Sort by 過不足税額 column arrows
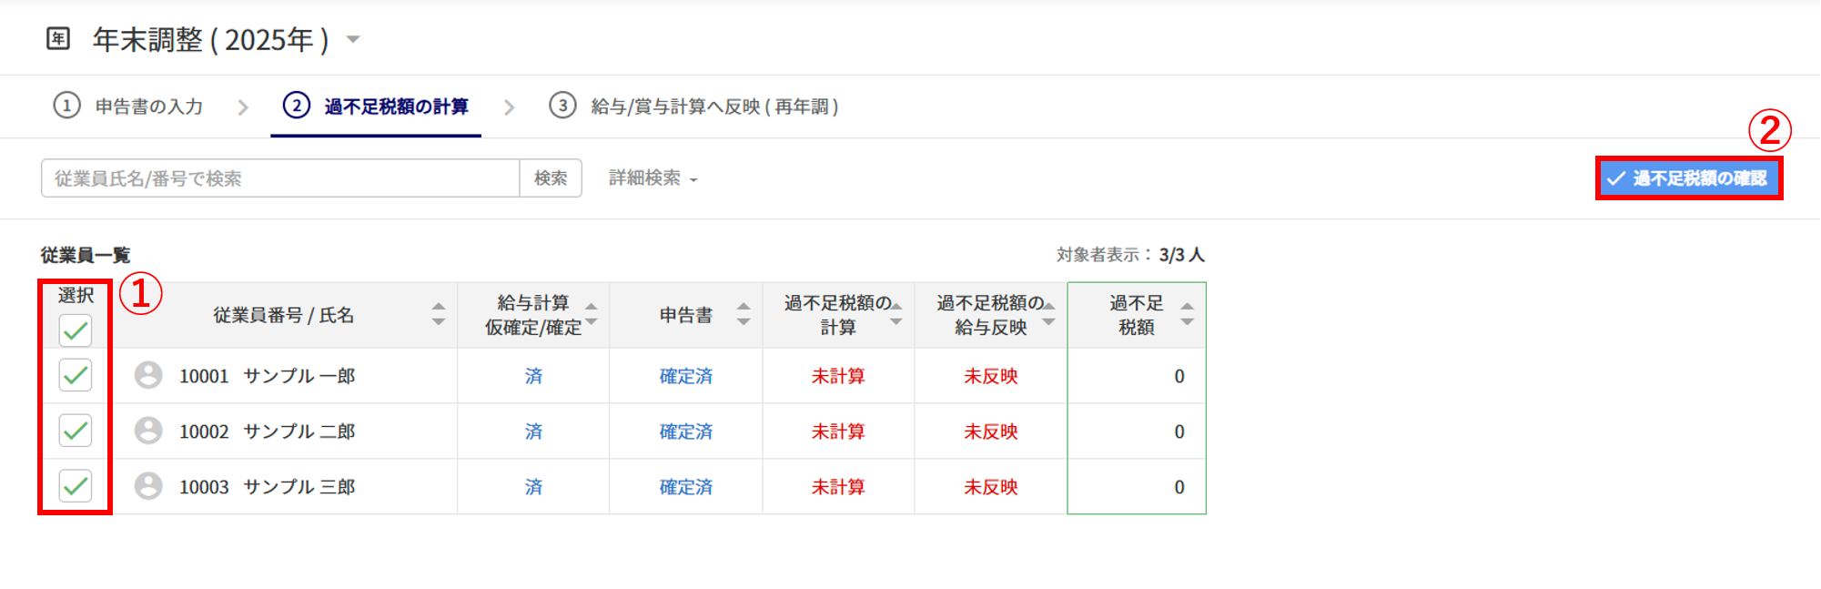Screen dimensions: 1821x589 tap(1187, 314)
